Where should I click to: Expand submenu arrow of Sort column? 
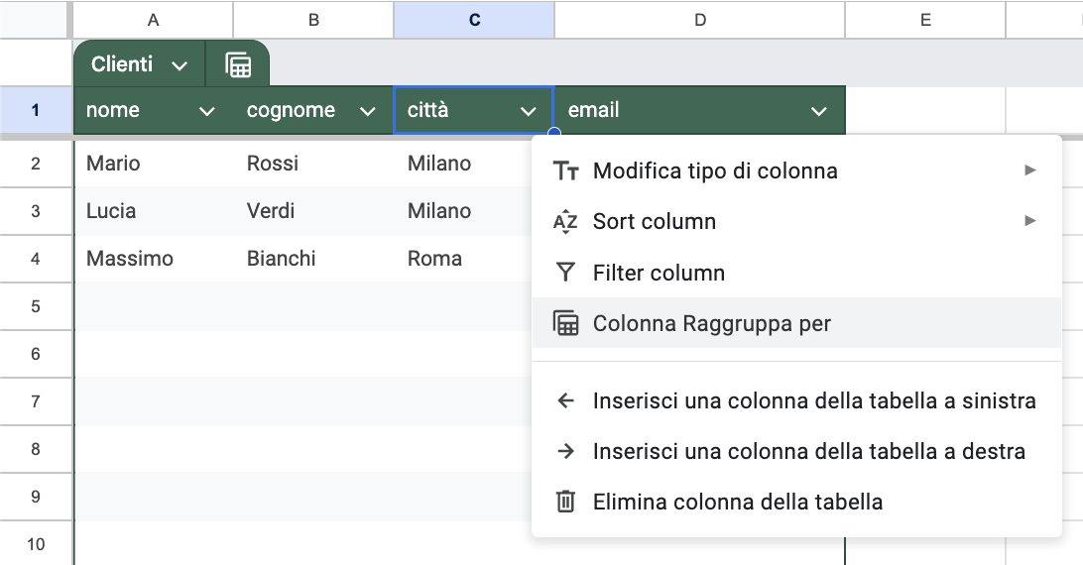click(1029, 221)
